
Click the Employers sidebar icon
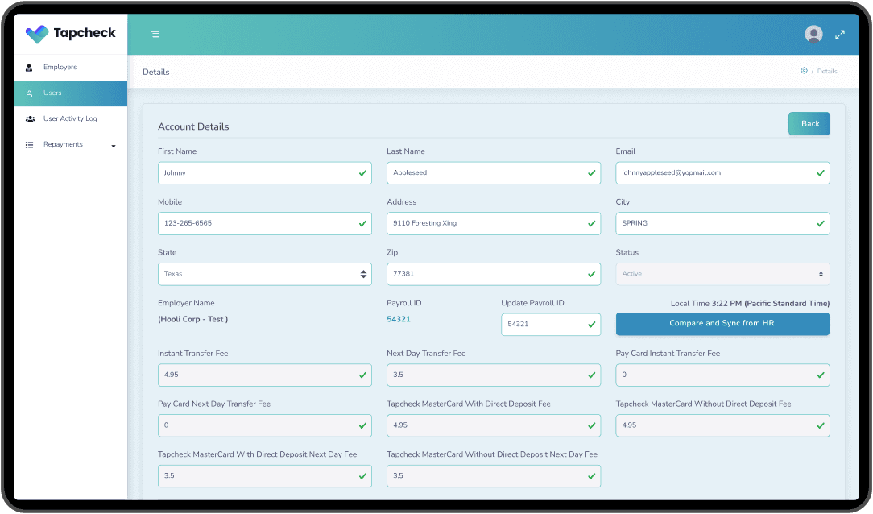28,67
